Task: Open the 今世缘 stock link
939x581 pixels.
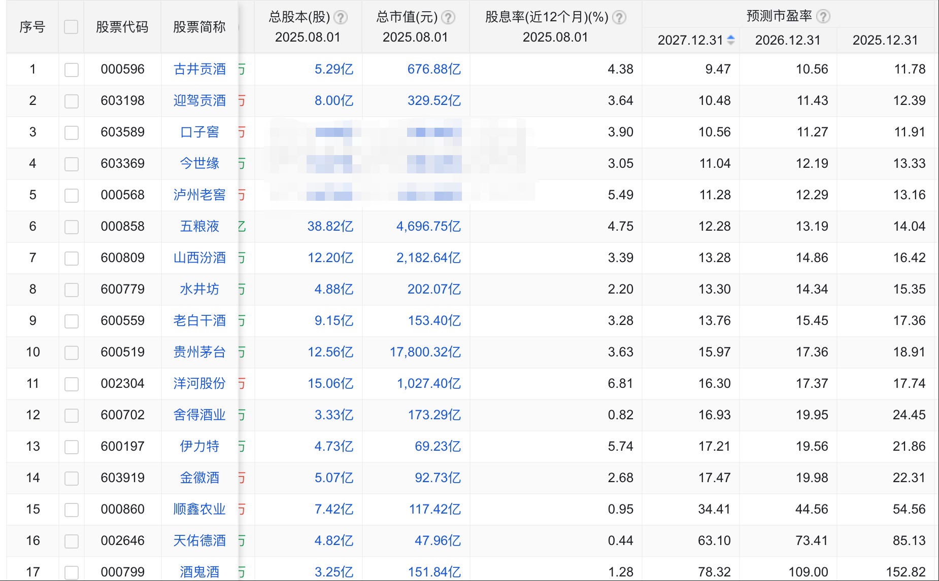Action: 199,163
